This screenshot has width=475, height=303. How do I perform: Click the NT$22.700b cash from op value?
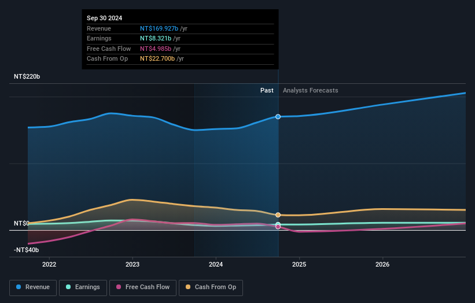(x=157, y=59)
